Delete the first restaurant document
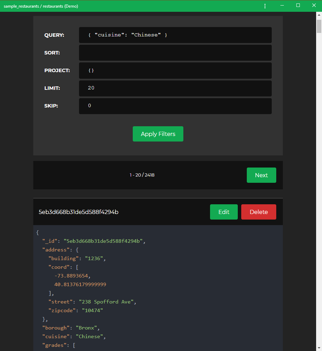The width and height of the screenshot is (322, 351). click(259, 212)
